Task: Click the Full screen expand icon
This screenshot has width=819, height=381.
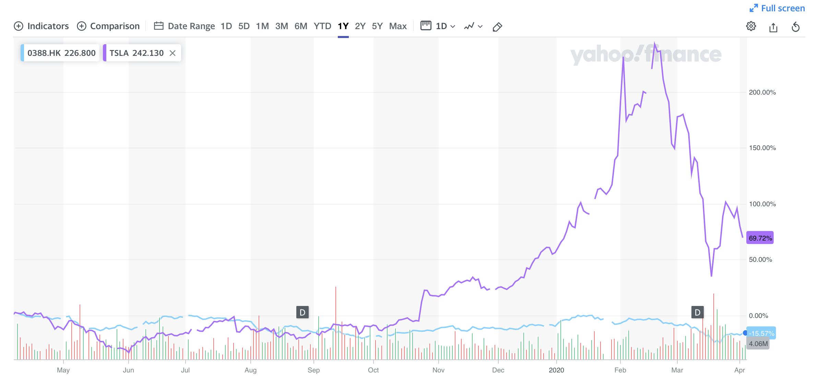Action: pos(753,8)
